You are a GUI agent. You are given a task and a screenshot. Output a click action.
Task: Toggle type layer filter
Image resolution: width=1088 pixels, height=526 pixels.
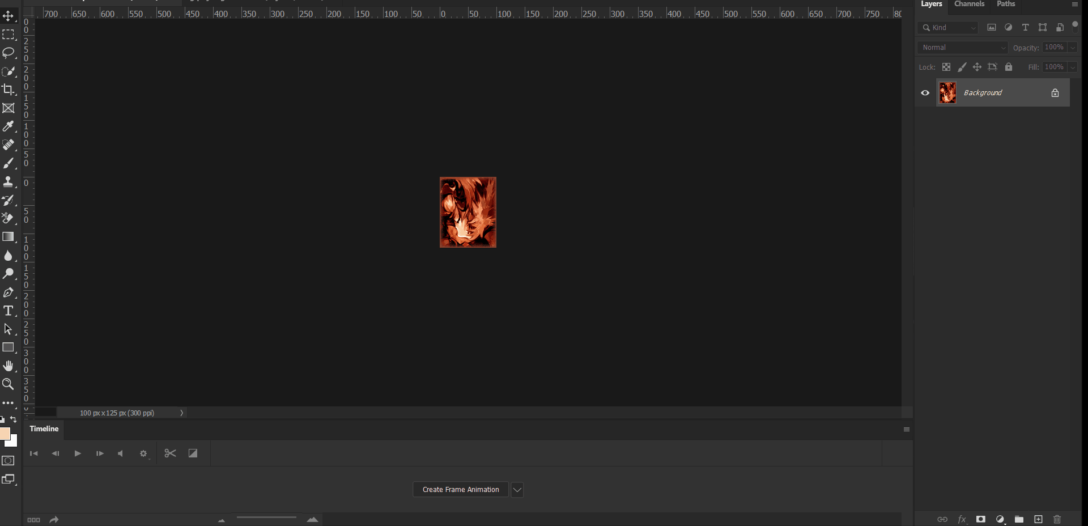click(1025, 27)
